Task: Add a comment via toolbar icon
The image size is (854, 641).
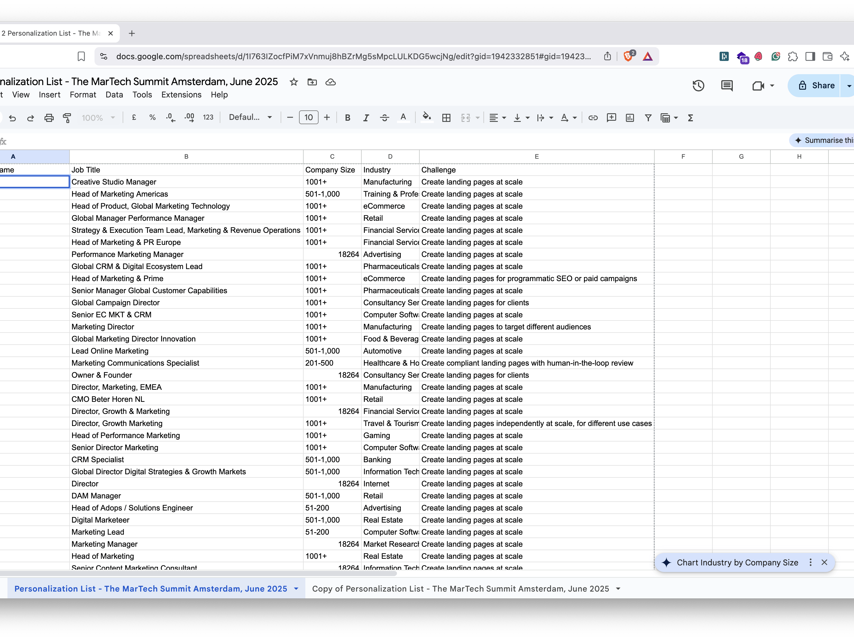Action: point(612,118)
